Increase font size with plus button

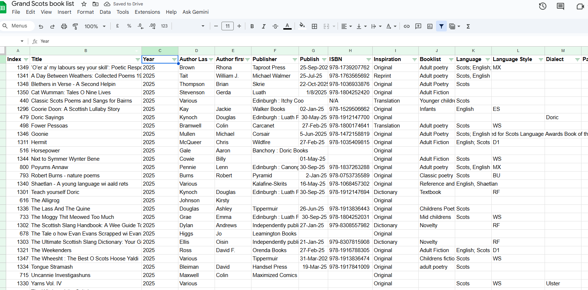pos(239,26)
